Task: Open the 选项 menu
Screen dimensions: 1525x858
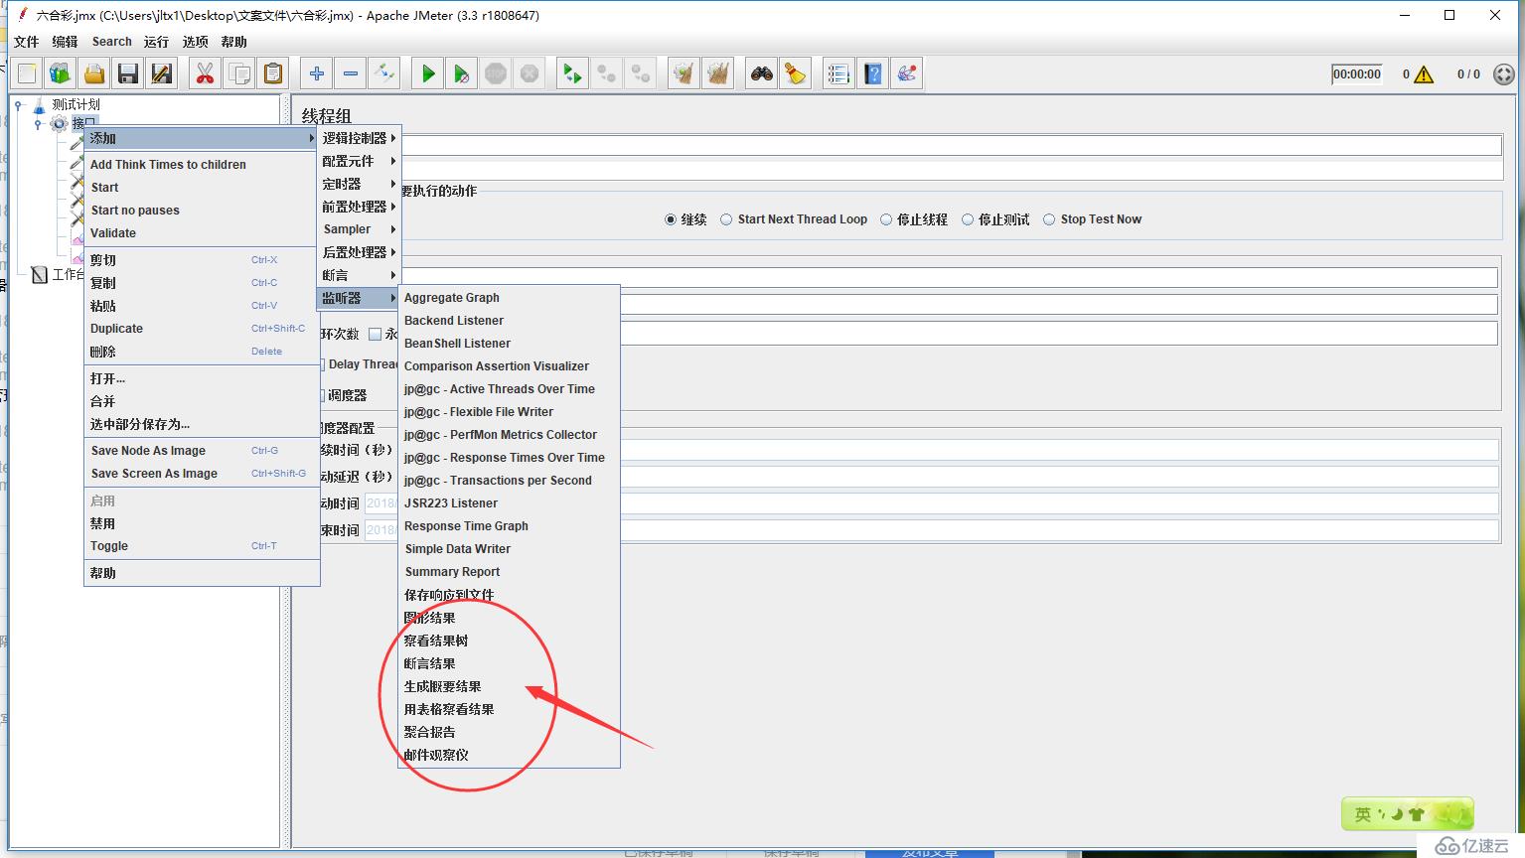Action: point(196,42)
